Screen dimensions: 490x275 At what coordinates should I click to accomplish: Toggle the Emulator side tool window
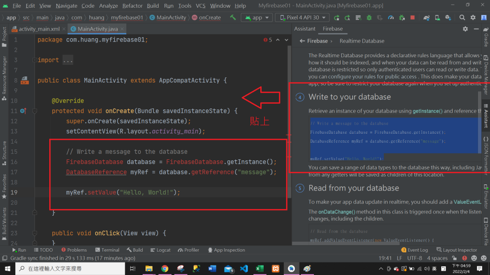coord(486,196)
